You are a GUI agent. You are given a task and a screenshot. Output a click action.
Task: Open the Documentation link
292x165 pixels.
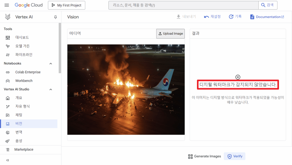coord(267,17)
